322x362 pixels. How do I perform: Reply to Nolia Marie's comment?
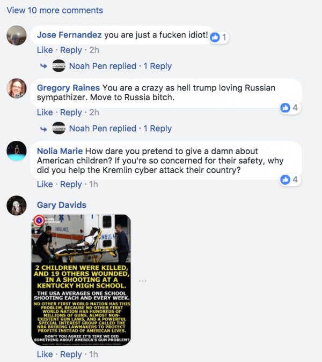71,184
